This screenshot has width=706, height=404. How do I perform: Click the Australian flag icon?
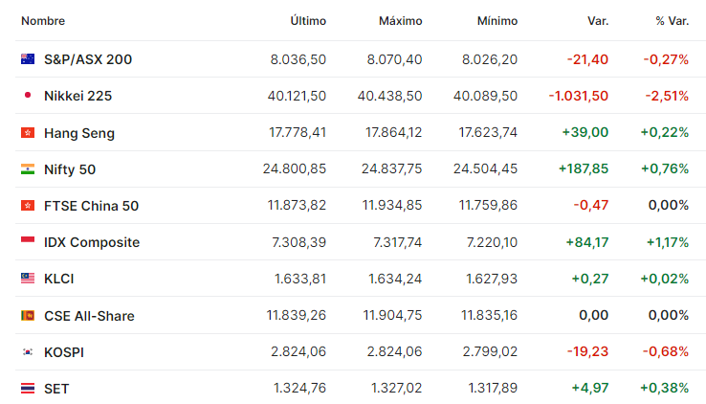click(28, 59)
